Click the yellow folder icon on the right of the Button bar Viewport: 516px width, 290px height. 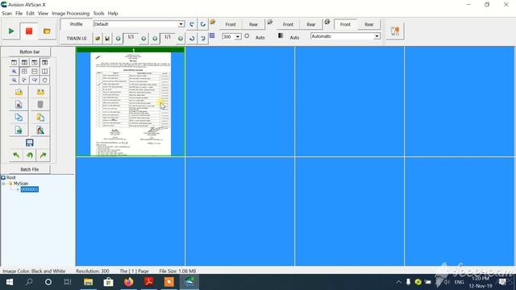[40, 92]
